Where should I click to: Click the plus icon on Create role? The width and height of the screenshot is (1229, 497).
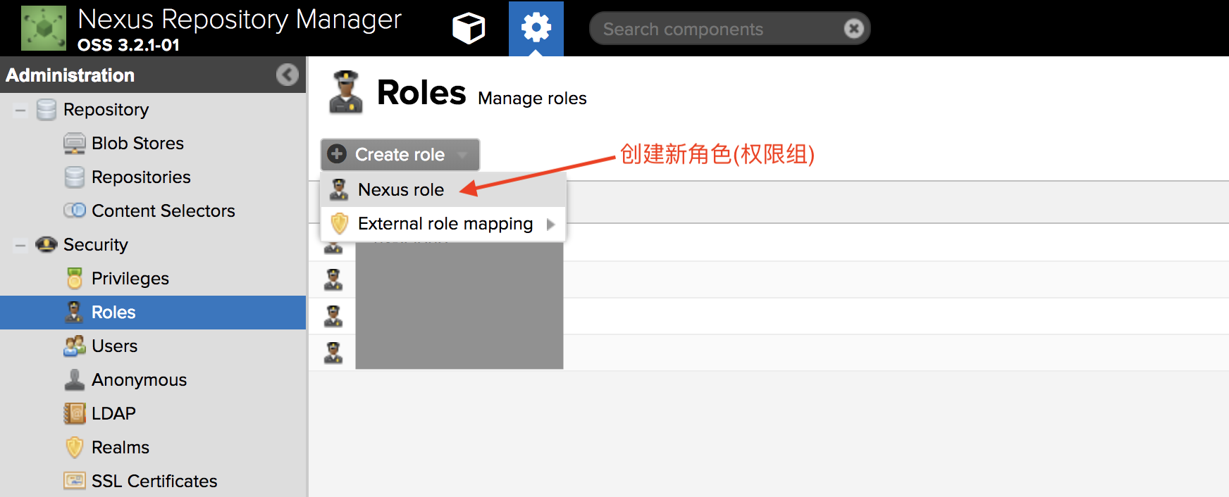click(x=338, y=153)
